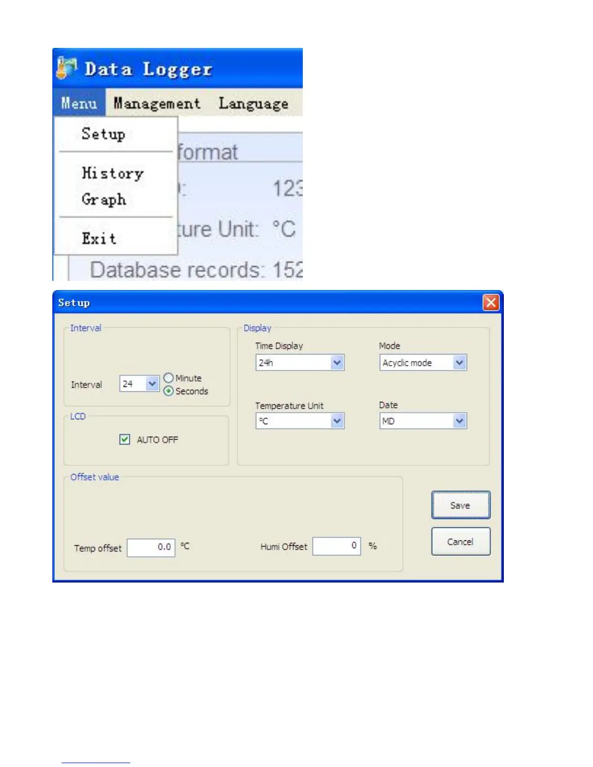Close the Setup dialog with the red X
This screenshot has height=767, width=593.
[491, 303]
